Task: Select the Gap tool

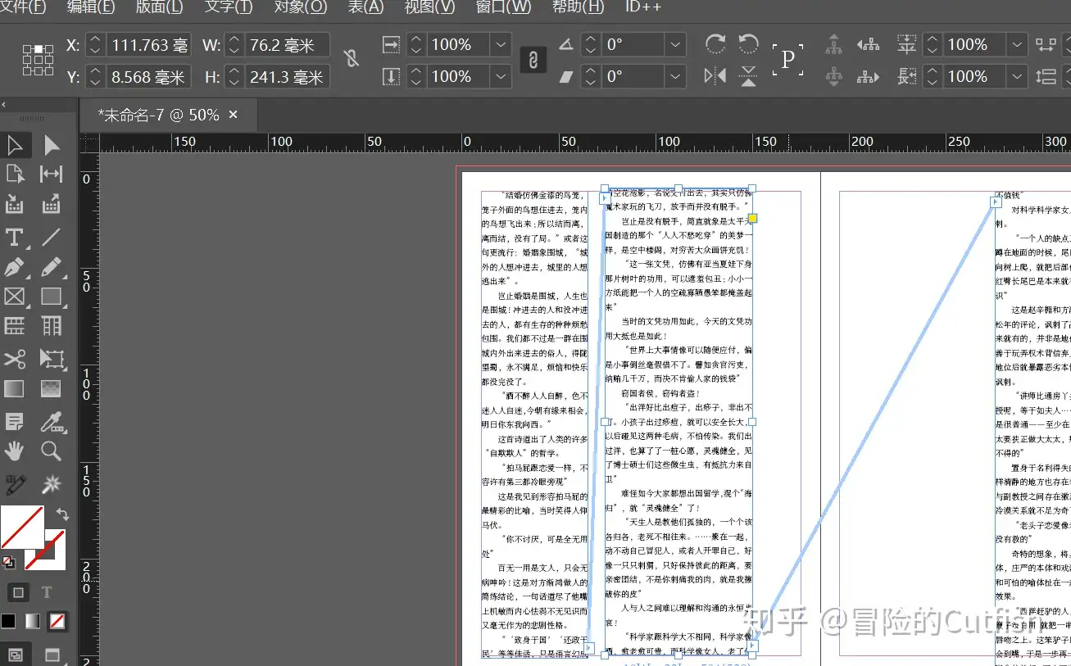Action: point(52,174)
